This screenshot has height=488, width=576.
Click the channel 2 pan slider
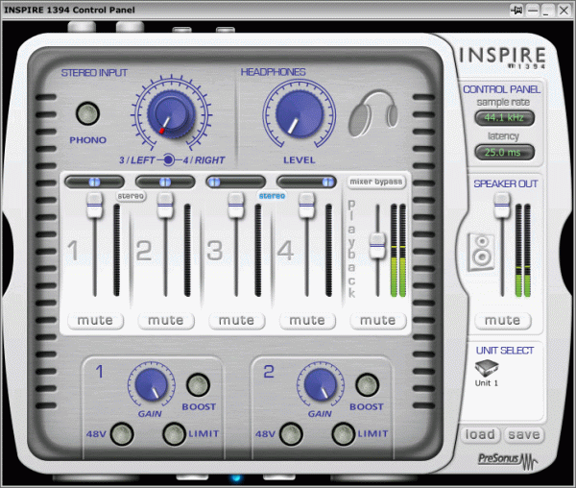(165, 182)
